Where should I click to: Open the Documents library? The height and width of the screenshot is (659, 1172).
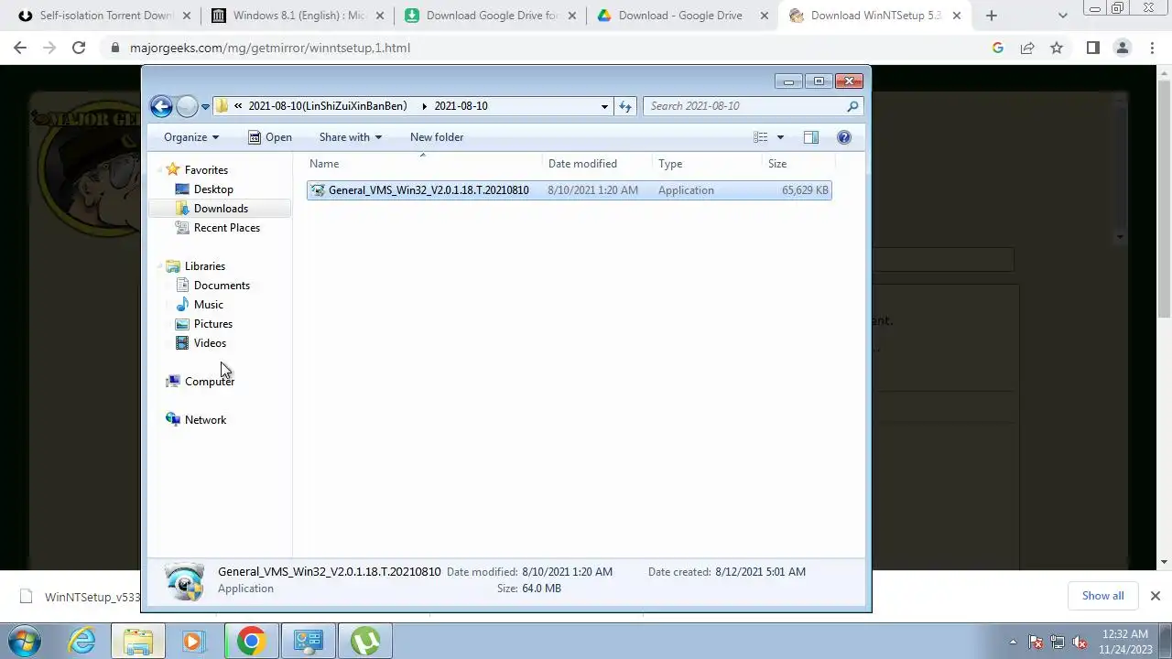click(222, 286)
